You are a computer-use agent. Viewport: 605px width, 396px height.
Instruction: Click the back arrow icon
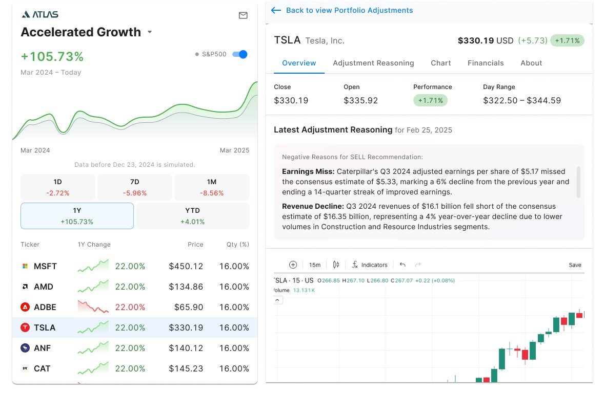coord(276,10)
